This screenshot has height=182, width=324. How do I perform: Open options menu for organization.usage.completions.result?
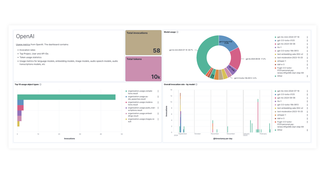pos(158,91)
